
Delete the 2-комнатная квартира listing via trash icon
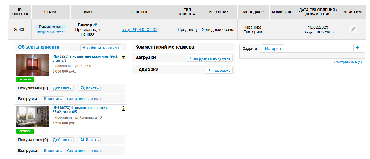123,57
